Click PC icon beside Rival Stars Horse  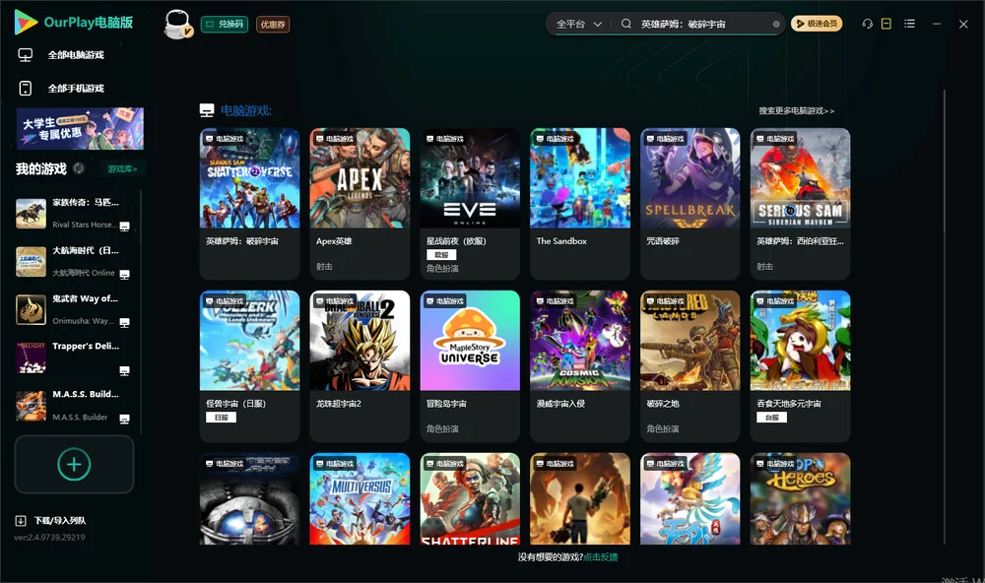coord(125,227)
